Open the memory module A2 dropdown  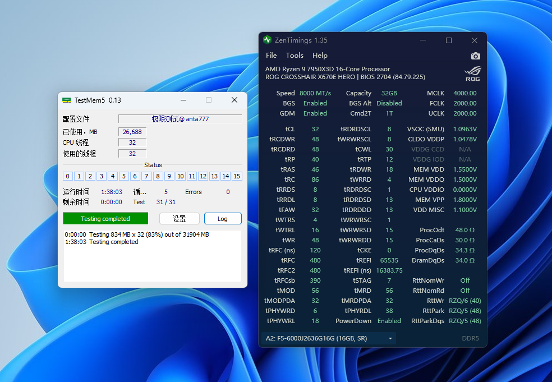[x=329, y=338]
